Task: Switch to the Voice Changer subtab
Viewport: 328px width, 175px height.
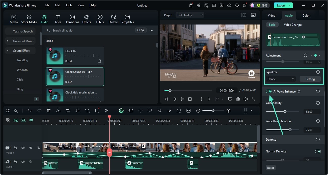Action: click(x=293, y=25)
